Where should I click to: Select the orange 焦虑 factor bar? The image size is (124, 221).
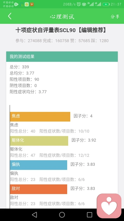[x=40, y=117]
